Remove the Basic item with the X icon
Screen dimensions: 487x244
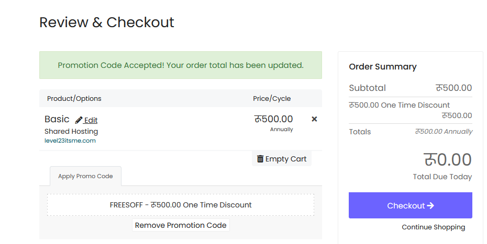(x=314, y=119)
